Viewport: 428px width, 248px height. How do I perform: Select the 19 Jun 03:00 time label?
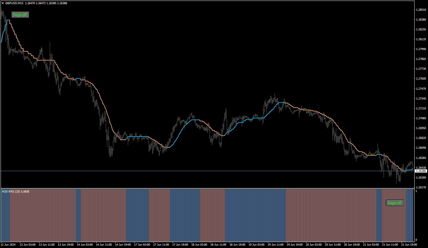(x=257, y=244)
